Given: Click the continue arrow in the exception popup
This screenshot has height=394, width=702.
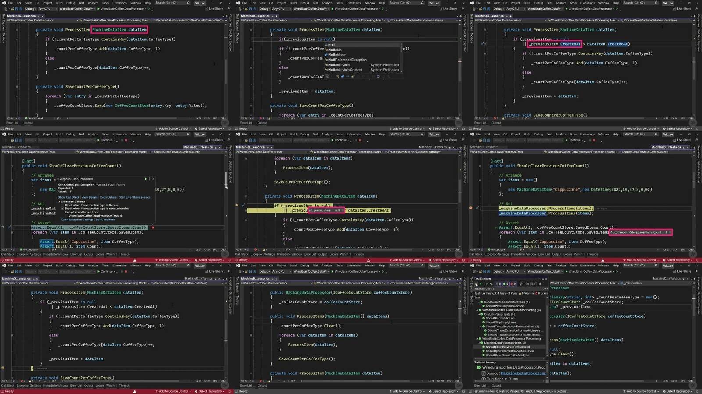Looking at the screenshot, I should tap(146, 179).
